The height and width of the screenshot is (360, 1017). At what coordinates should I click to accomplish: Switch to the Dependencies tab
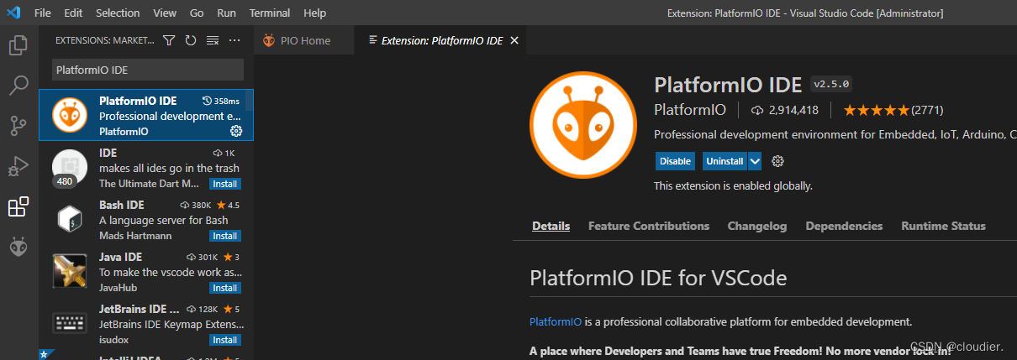pyautogui.click(x=844, y=226)
